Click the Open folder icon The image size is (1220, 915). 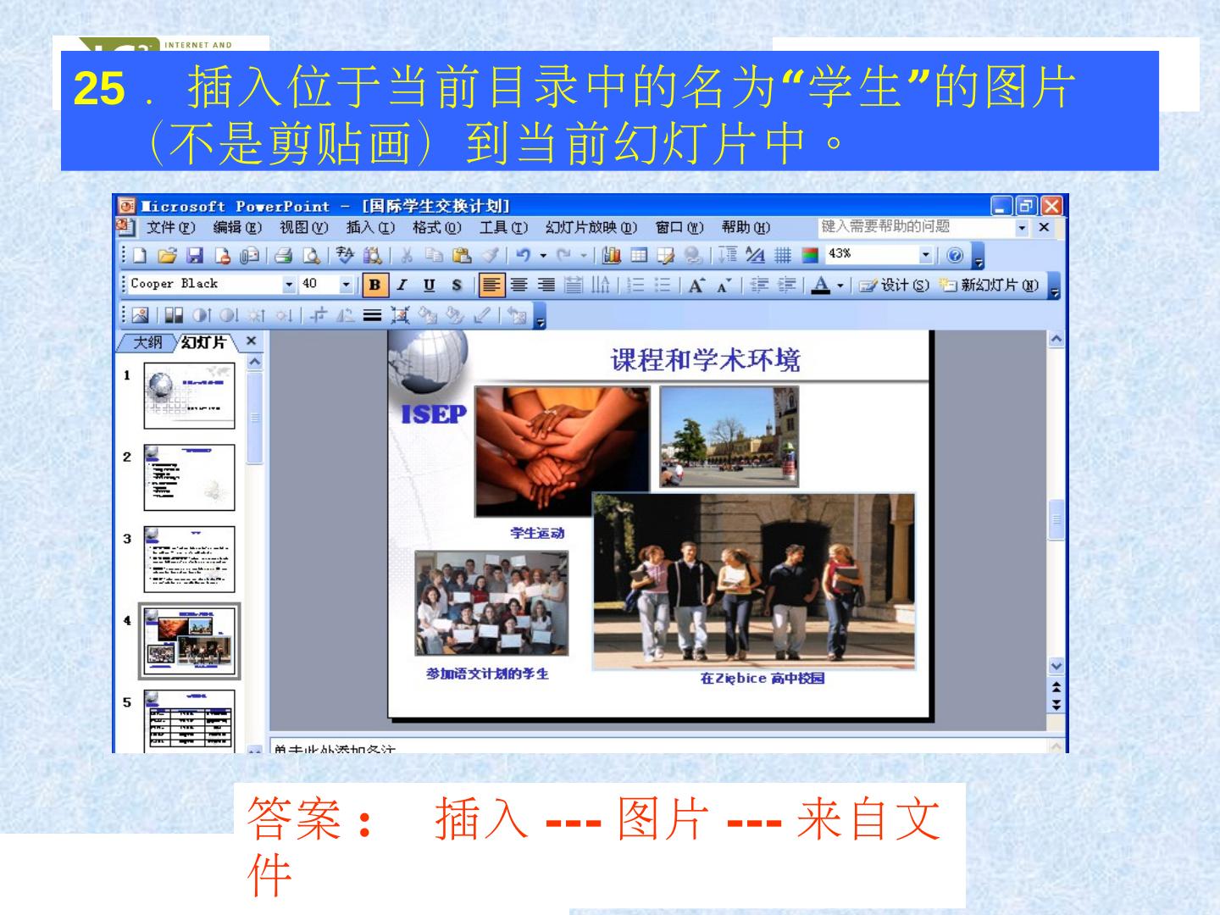(x=168, y=255)
